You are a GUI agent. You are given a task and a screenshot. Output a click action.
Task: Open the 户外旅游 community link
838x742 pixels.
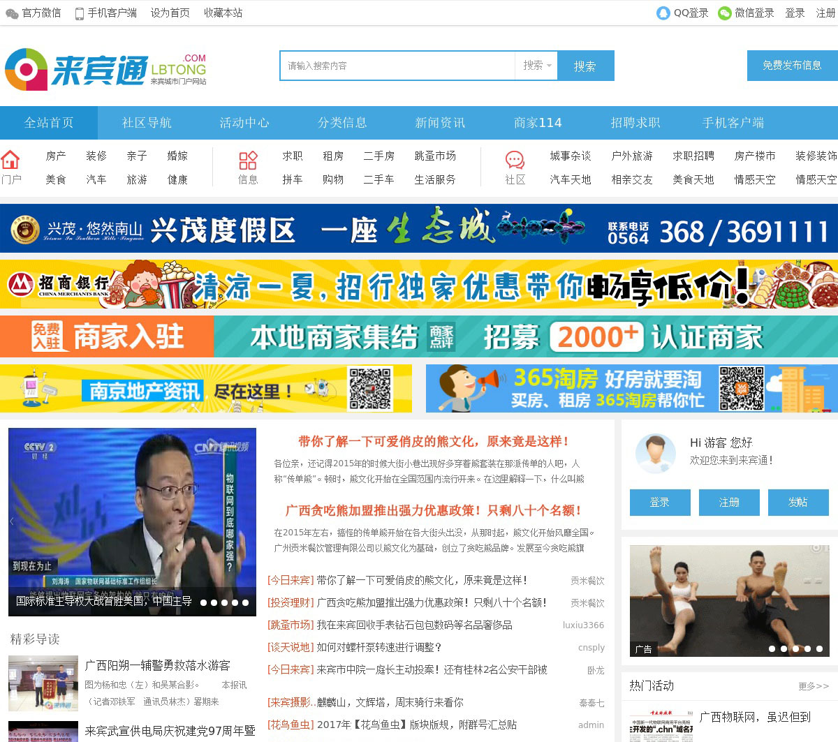pyautogui.click(x=632, y=156)
